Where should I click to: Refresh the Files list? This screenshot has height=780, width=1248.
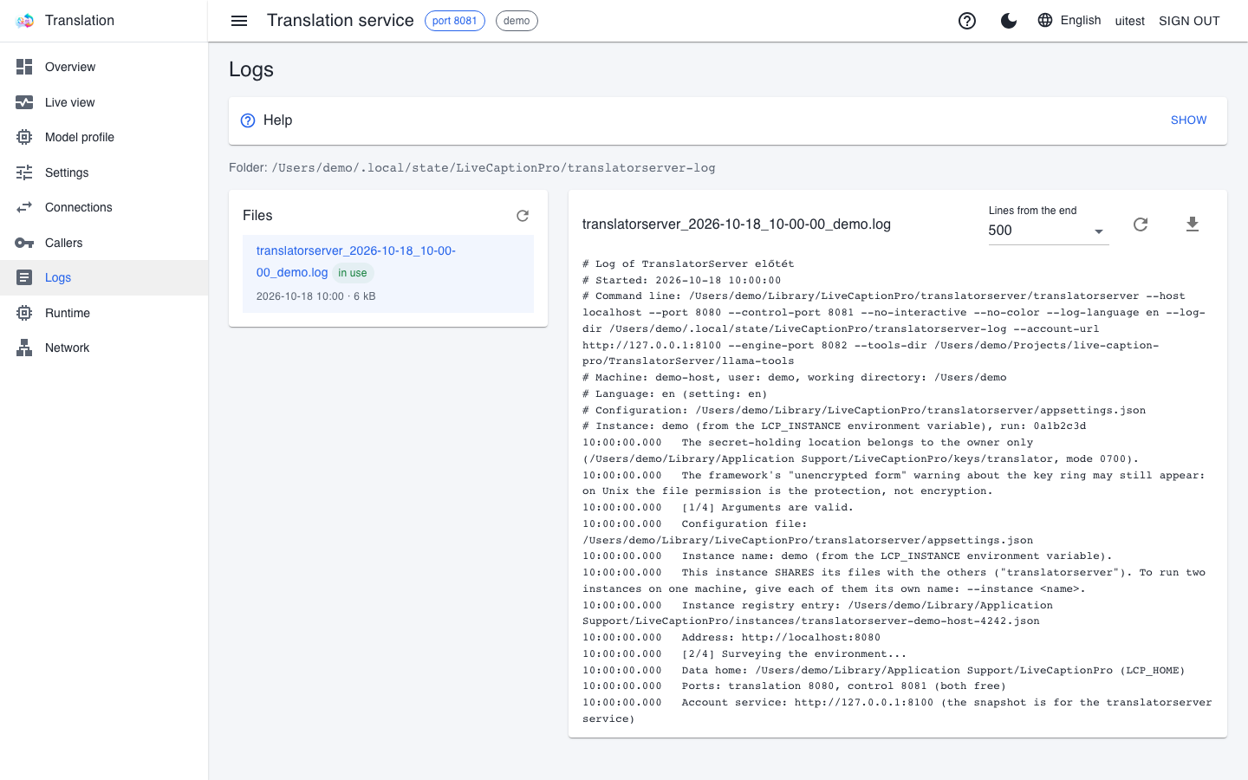tap(523, 216)
